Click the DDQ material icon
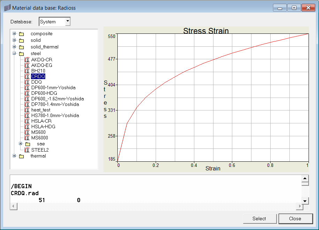The height and width of the screenshot is (230, 319). tap(27, 82)
